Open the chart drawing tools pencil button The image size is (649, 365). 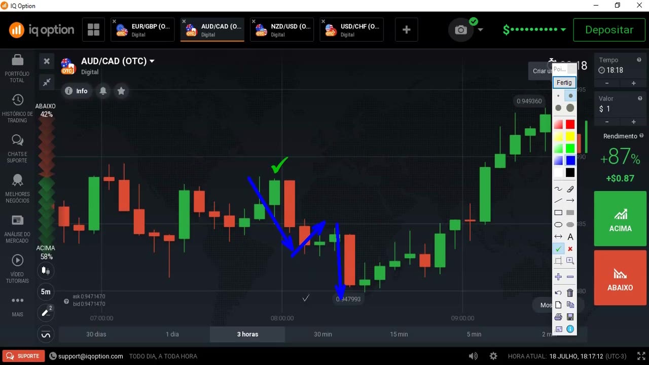[46, 313]
